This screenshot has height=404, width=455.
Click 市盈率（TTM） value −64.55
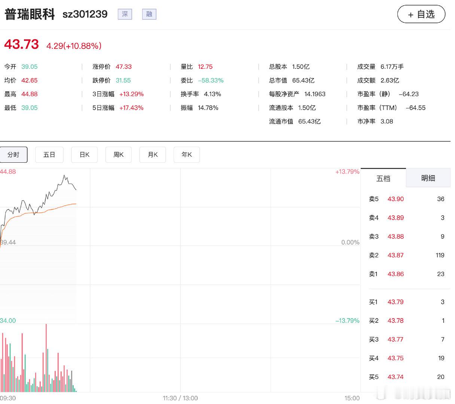click(416, 108)
